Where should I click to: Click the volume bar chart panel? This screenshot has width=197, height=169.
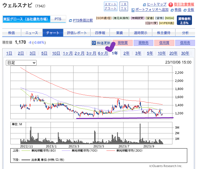(x=91, y=133)
